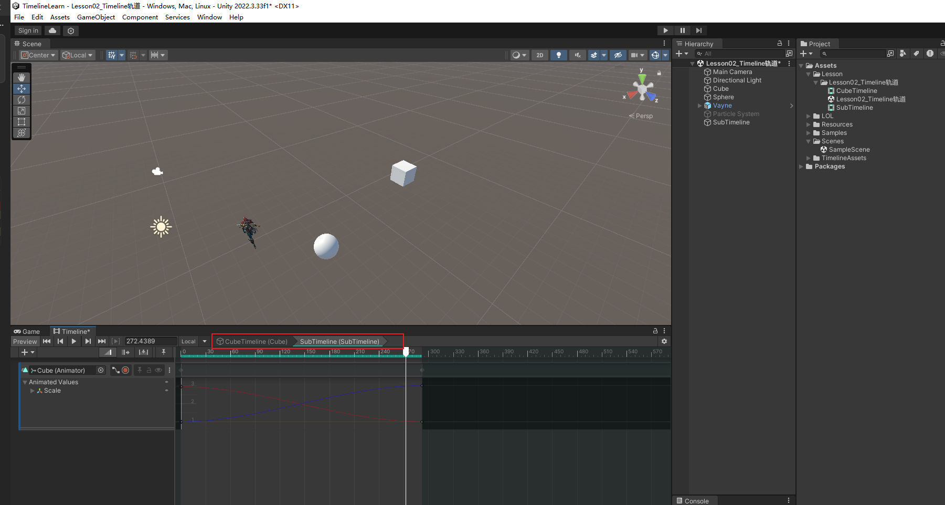Toggle scene lighting bulb button
Image resolution: width=945 pixels, height=505 pixels.
click(558, 55)
